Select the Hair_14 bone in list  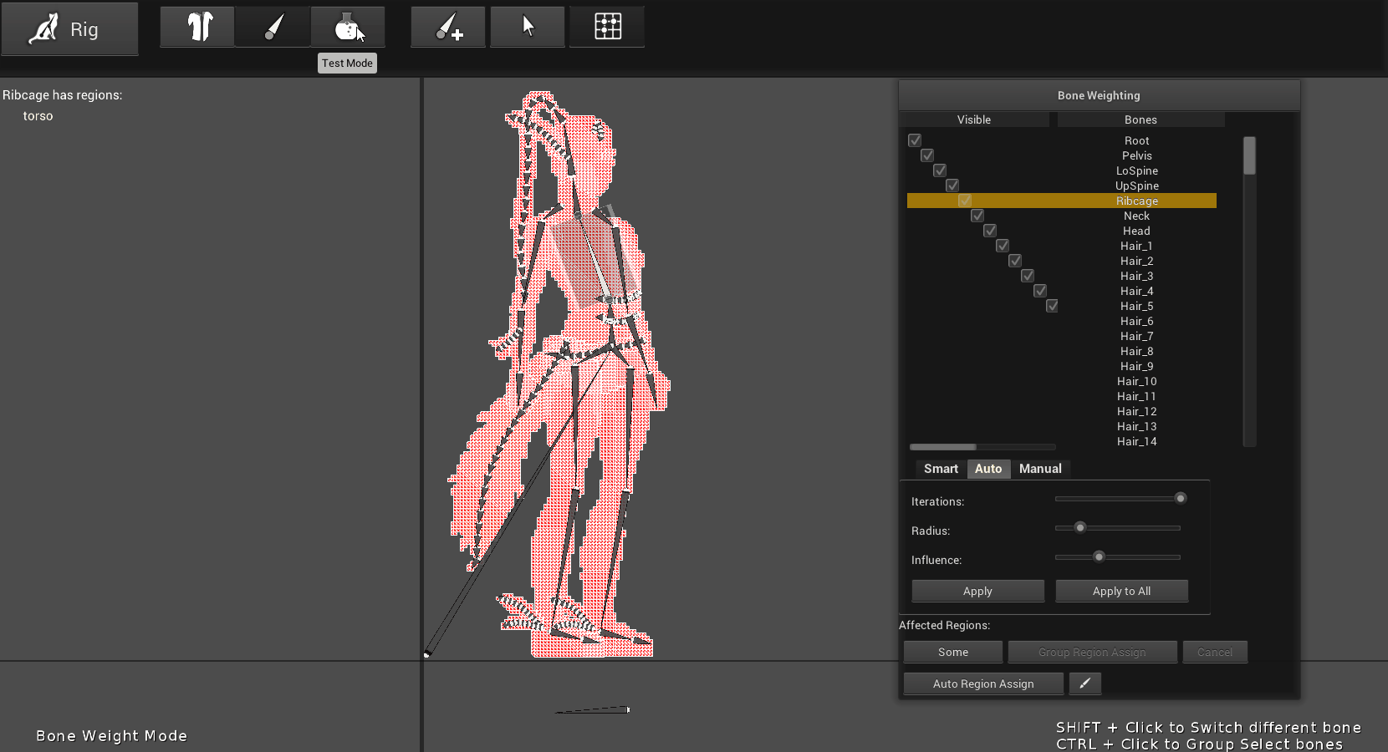tap(1137, 441)
